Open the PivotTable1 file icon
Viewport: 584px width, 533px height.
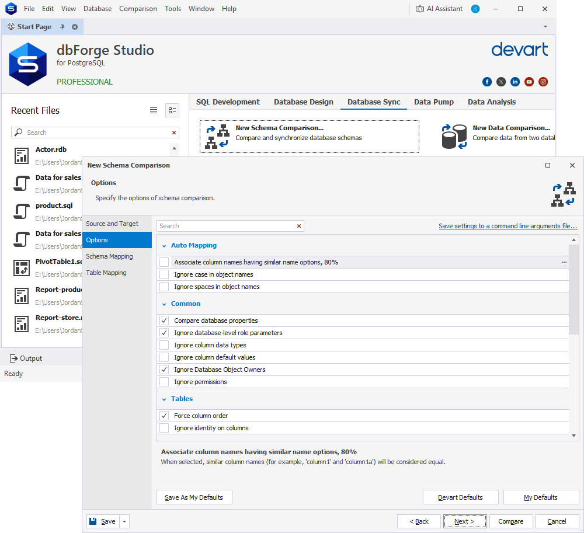coord(22,268)
